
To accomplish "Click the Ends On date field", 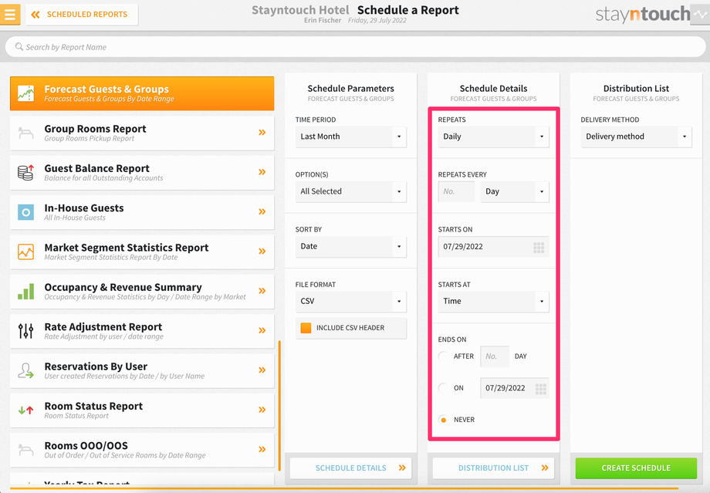I will point(515,388).
